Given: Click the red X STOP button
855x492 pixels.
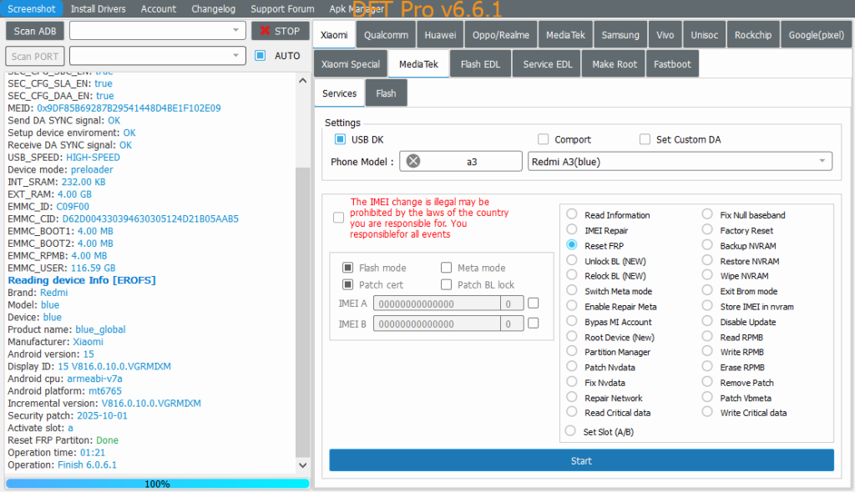Looking at the screenshot, I should [281, 31].
